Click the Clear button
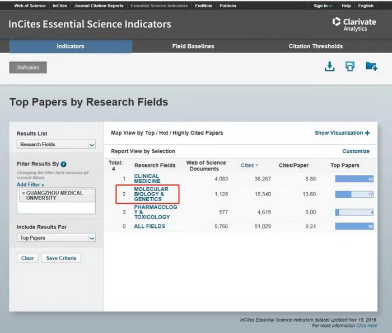 (27, 258)
